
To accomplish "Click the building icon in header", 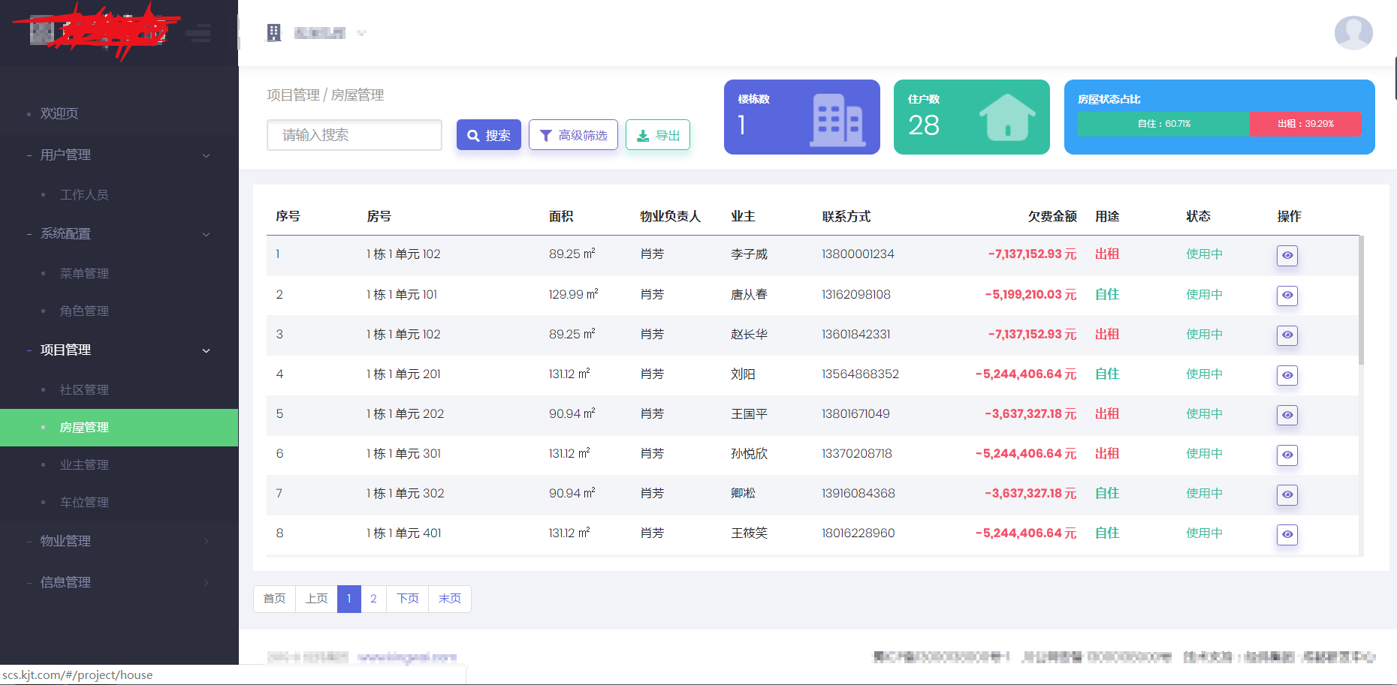I will [x=274, y=33].
